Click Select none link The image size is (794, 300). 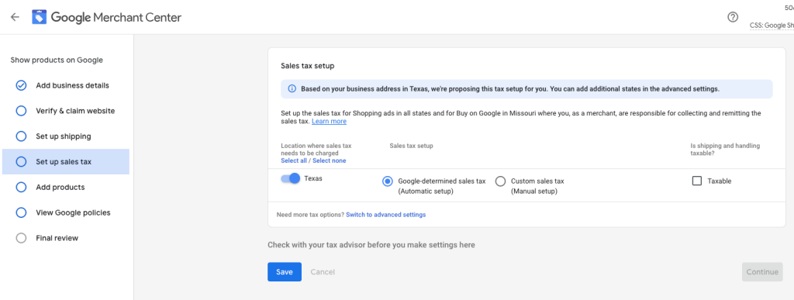click(329, 160)
